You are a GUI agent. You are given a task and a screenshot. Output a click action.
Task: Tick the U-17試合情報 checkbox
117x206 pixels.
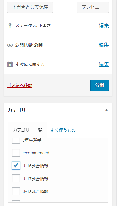(16, 178)
